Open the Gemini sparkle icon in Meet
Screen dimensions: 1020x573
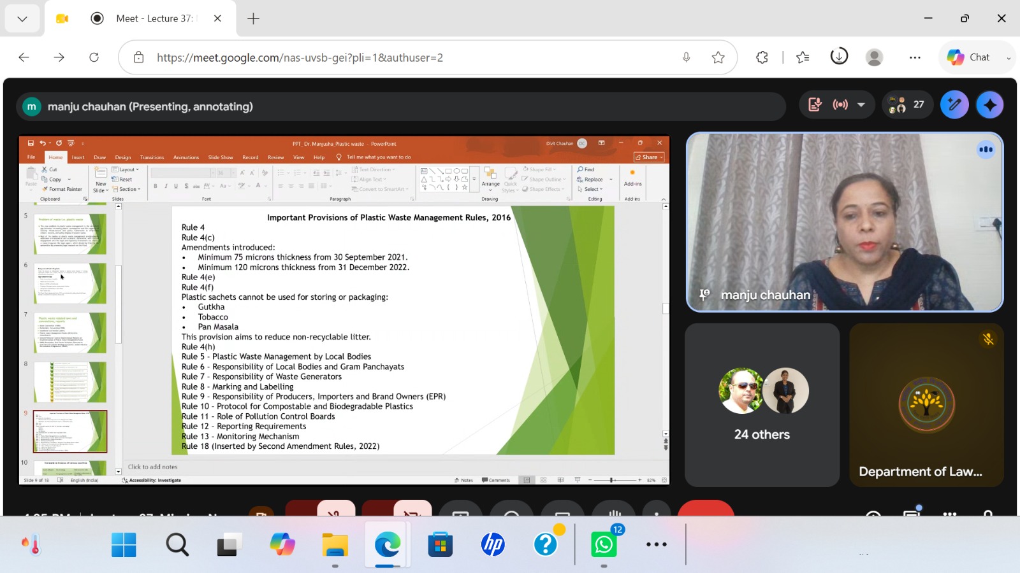(989, 105)
